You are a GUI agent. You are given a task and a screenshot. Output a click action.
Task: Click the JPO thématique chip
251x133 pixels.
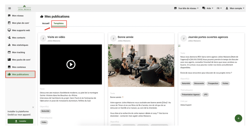click(205, 94)
